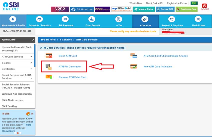Open the Registration Forms link

click(177, 3)
